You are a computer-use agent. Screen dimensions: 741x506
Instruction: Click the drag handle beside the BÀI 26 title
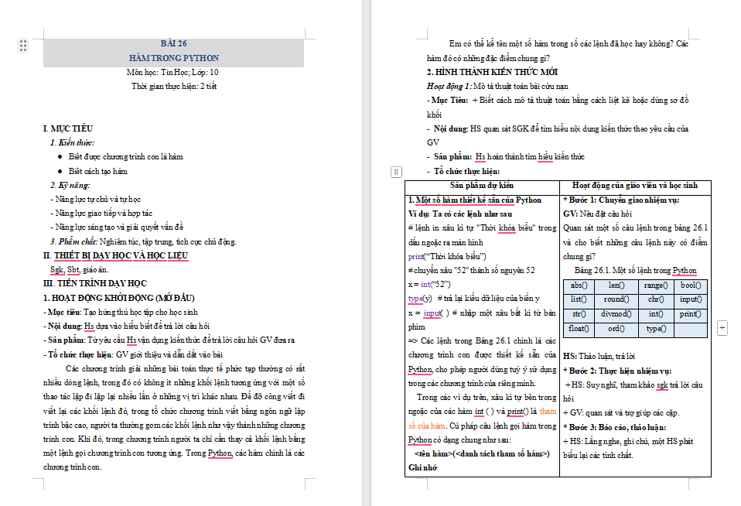pos(23,46)
